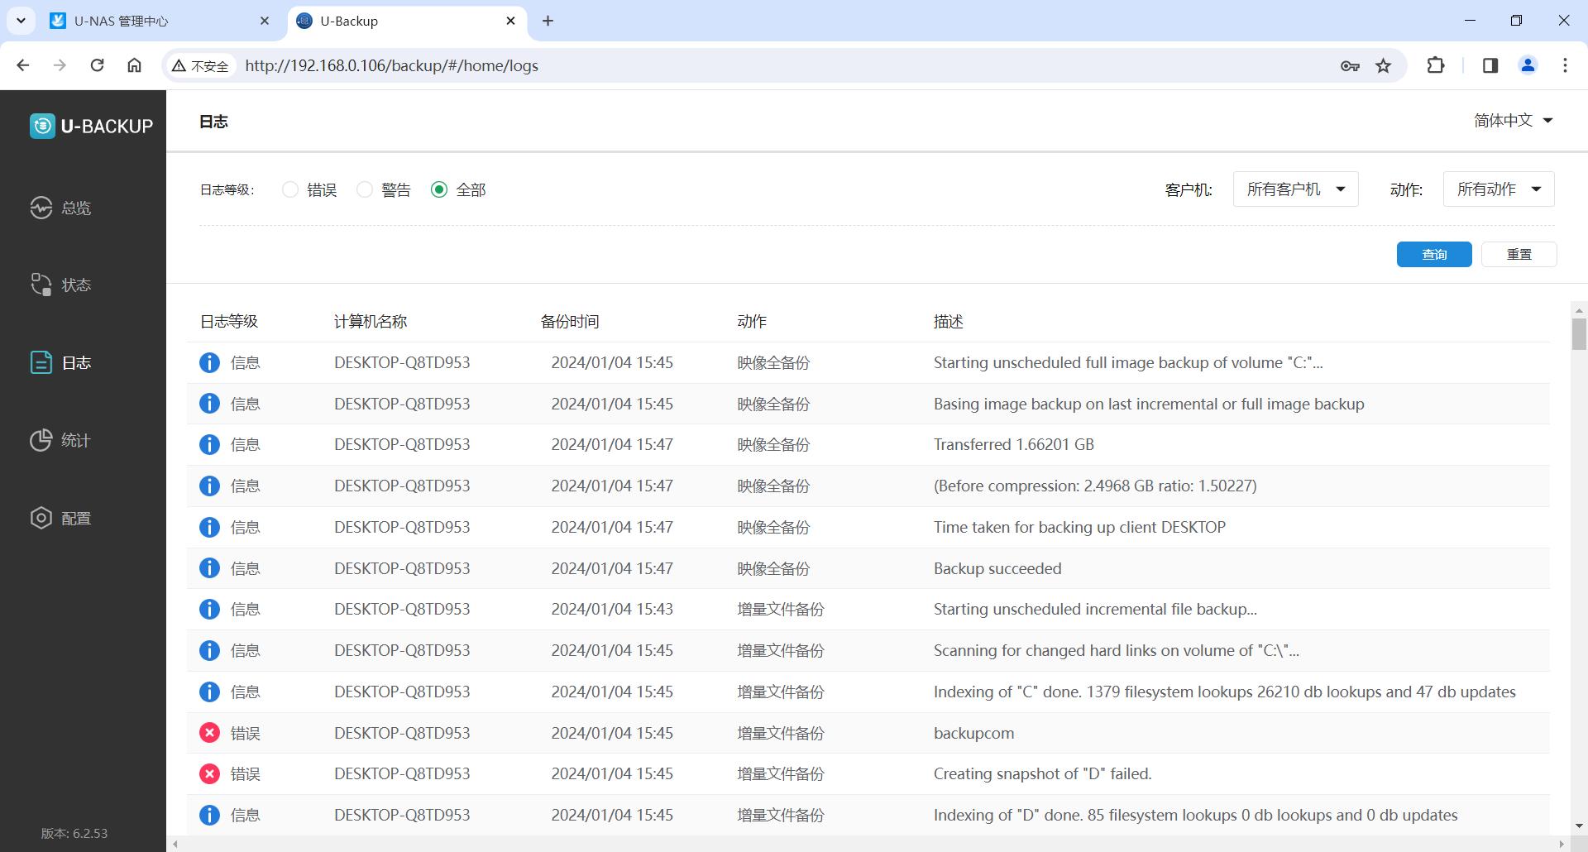Select the 错误 log level radio button
The width and height of the screenshot is (1588, 852).
click(x=290, y=189)
